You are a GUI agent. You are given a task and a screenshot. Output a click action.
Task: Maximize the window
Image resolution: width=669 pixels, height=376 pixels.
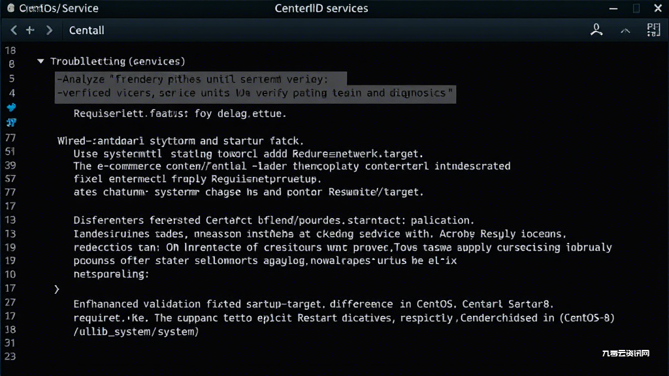[x=636, y=8]
